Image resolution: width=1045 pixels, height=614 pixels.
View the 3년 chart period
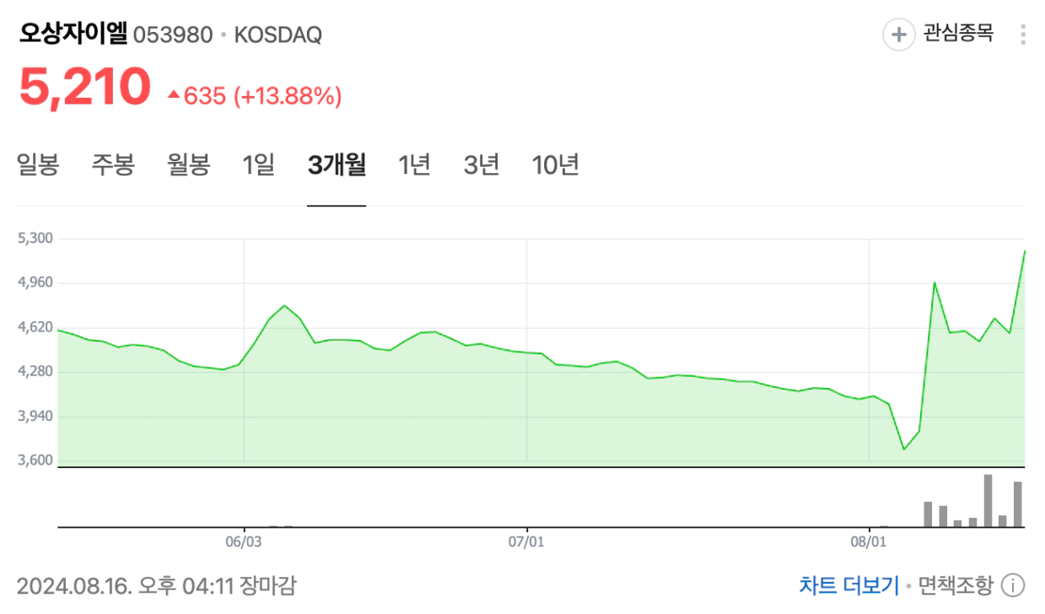pyautogui.click(x=482, y=164)
